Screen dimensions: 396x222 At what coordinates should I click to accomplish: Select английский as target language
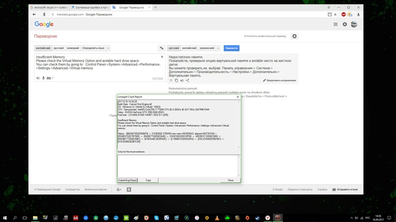point(189,48)
